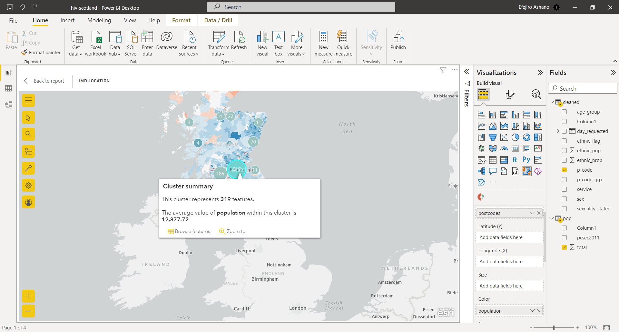Save the report with the save icon
This screenshot has width=619, height=332.
point(10,7)
